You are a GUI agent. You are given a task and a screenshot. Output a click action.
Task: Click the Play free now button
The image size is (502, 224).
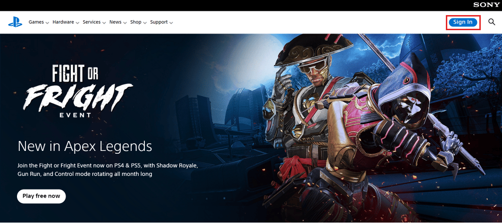[x=42, y=196]
